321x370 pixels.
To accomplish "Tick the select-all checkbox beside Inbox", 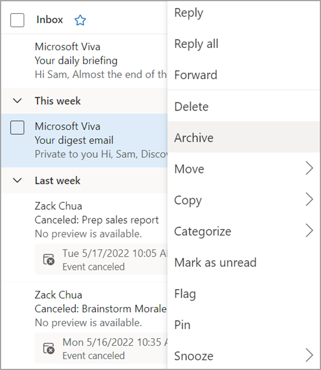I will pyautogui.click(x=17, y=20).
